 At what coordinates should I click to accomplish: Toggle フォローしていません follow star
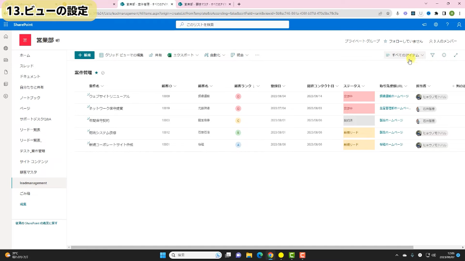tap(386, 41)
